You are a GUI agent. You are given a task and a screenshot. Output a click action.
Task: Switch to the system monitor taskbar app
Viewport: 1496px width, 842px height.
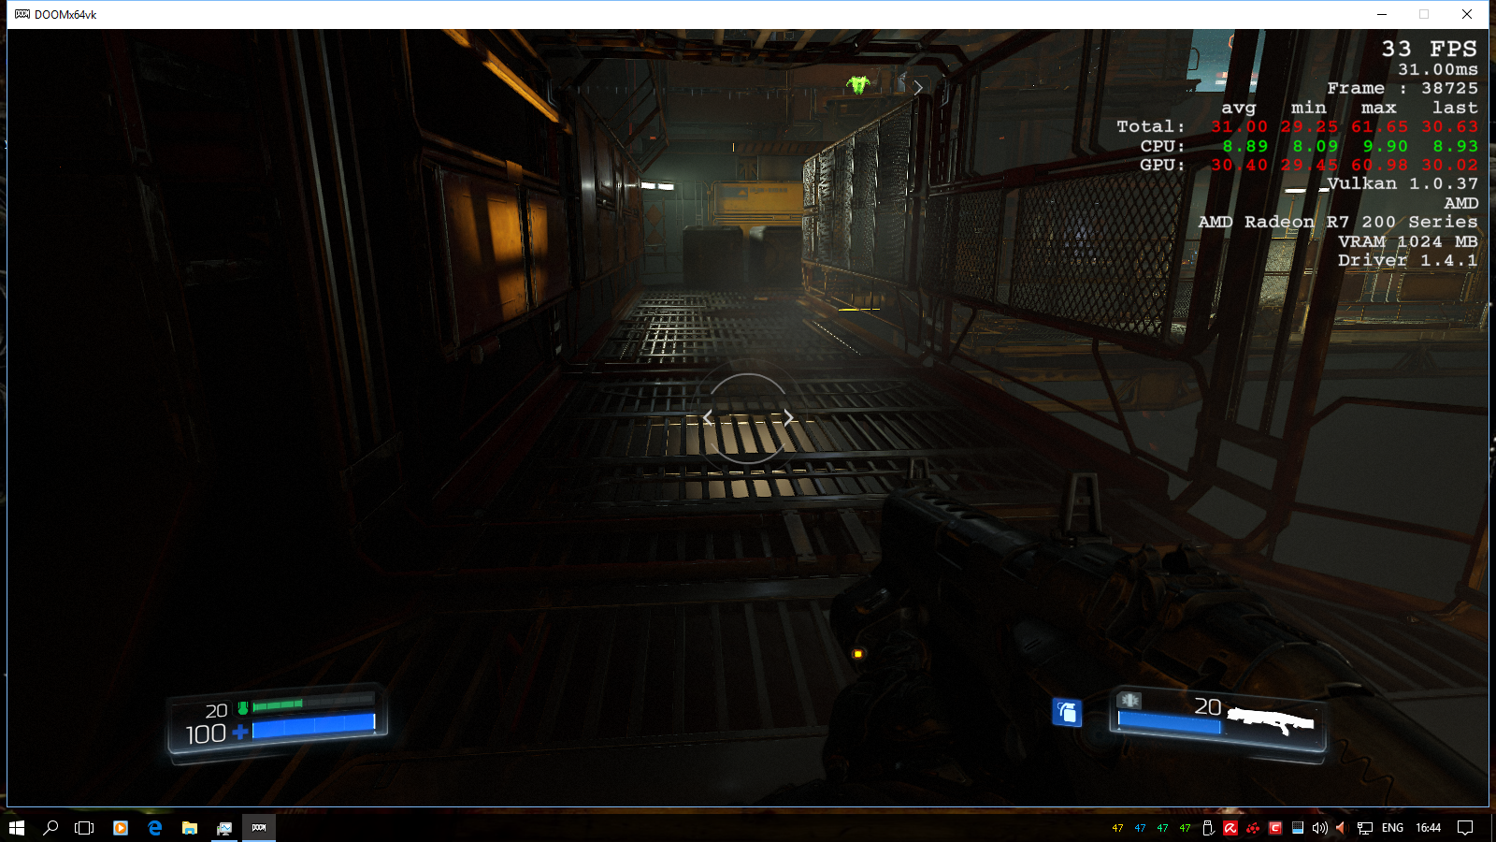(x=224, y=828)
